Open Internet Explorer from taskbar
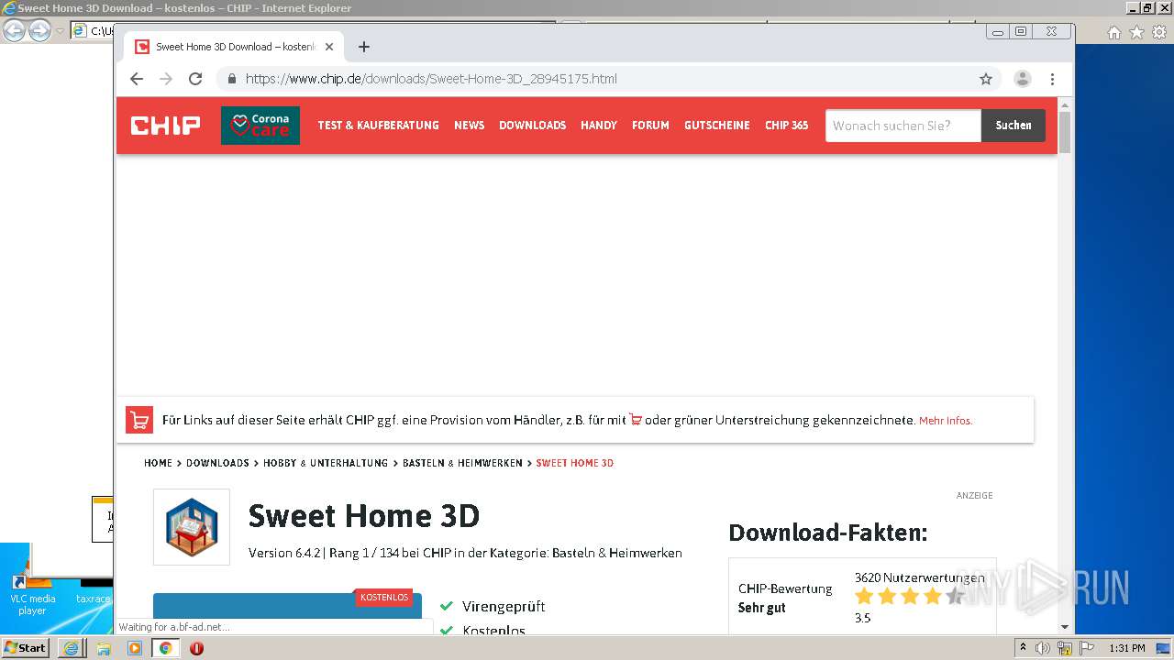Screen dimensions: 1174x660 pos(72,648)
